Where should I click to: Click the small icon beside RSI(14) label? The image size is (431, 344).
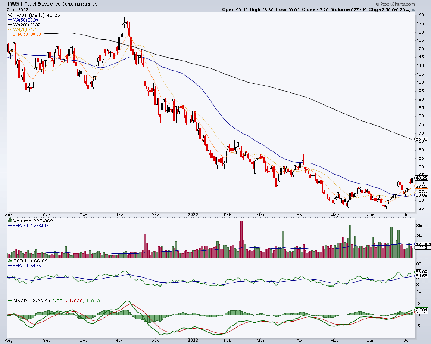click(10, 261)
